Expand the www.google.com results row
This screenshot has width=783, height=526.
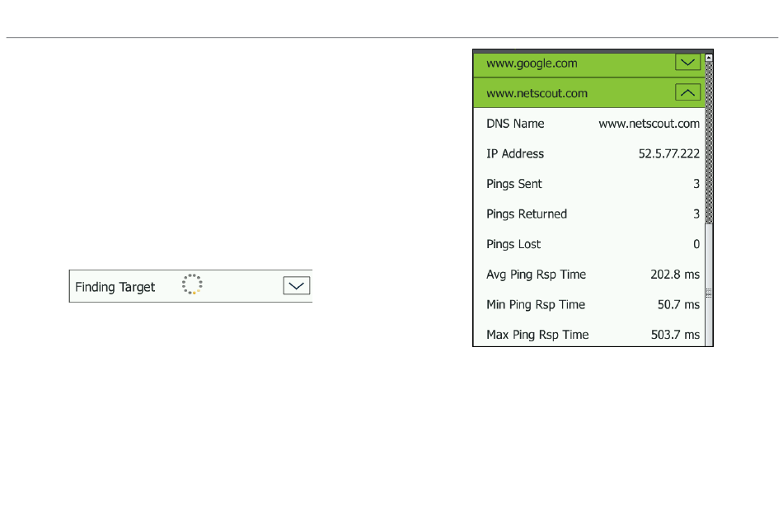687,63
